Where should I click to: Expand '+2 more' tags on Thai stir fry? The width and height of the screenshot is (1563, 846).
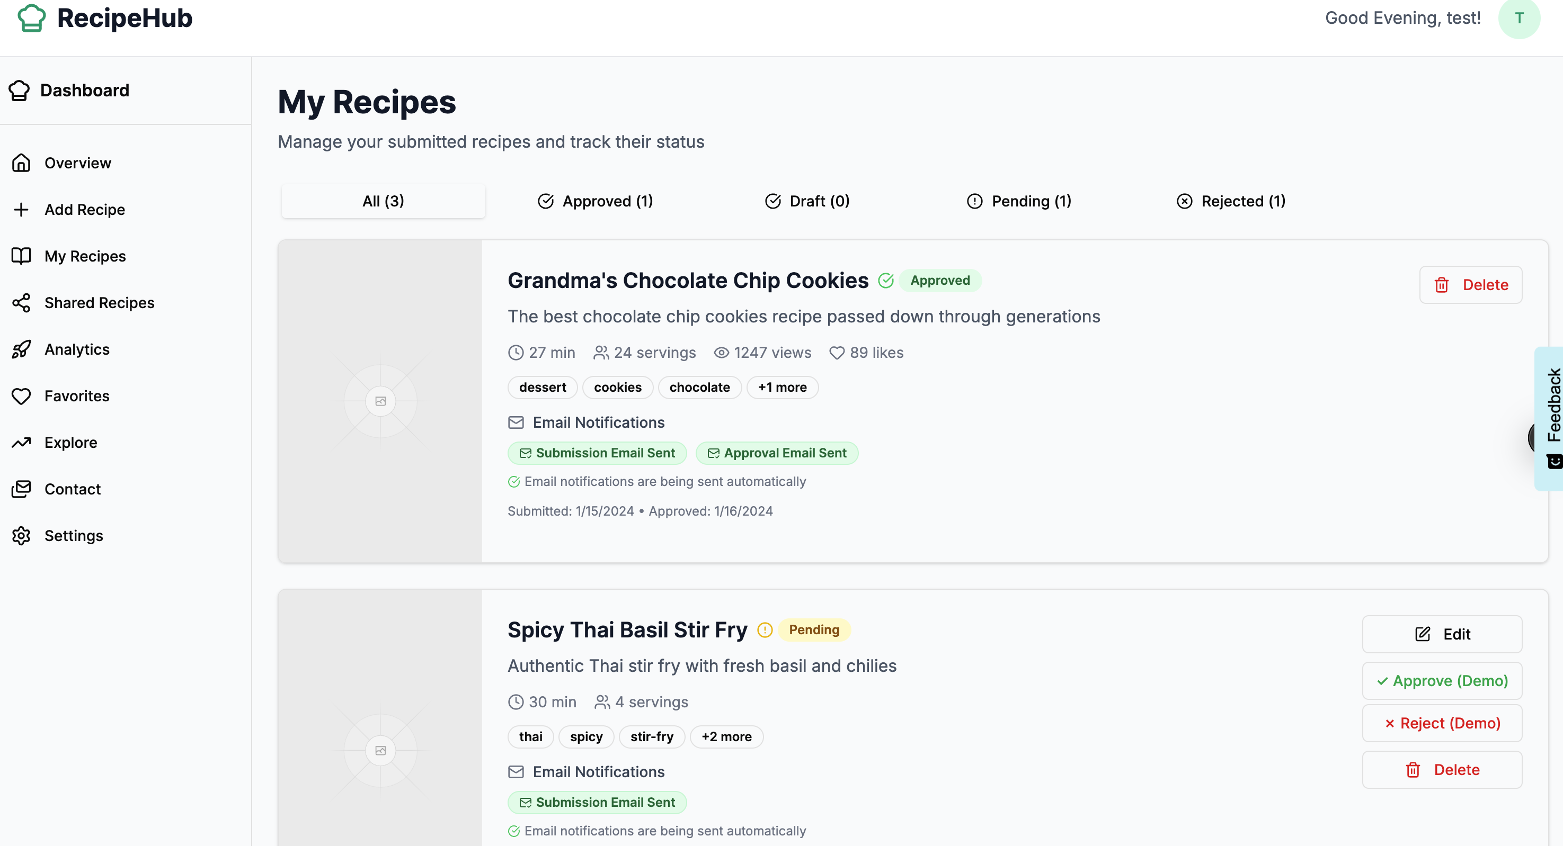point(726,737)
